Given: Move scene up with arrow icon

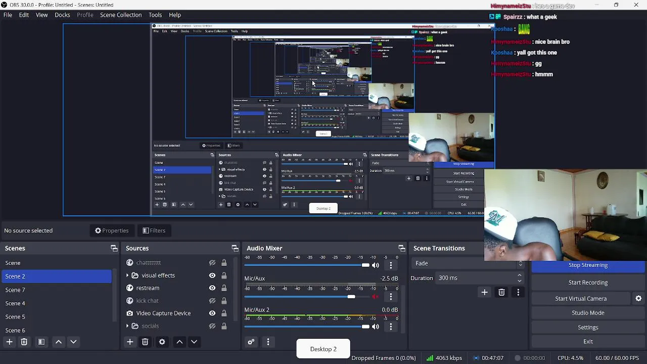Looking at the screenshot, I should tap(59, 342).
